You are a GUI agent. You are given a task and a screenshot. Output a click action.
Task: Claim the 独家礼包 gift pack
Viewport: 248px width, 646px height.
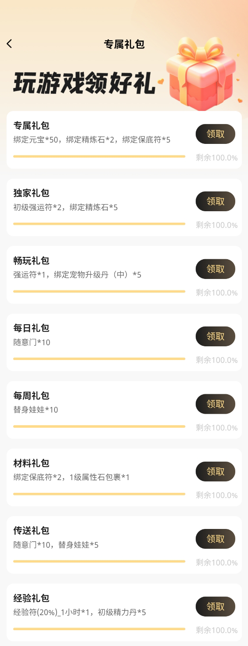click(x=215, y=202)
